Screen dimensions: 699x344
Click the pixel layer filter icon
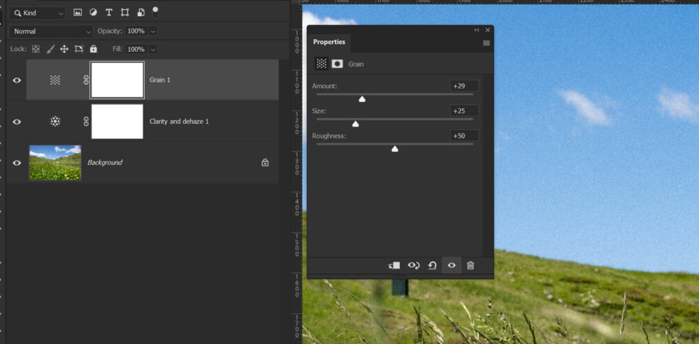(x=78, y=13)
